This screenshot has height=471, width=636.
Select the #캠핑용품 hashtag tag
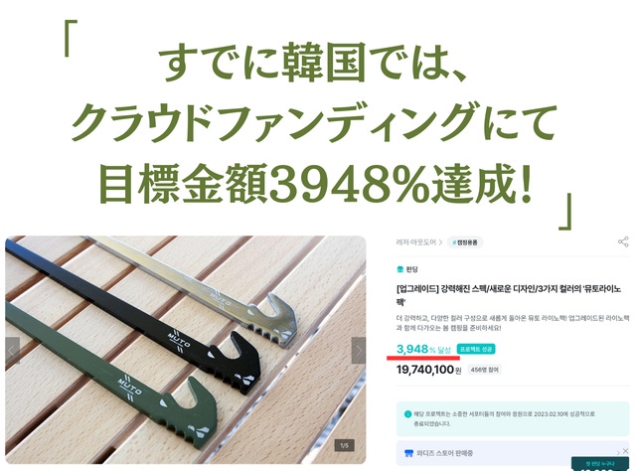[x=465, y=242]
